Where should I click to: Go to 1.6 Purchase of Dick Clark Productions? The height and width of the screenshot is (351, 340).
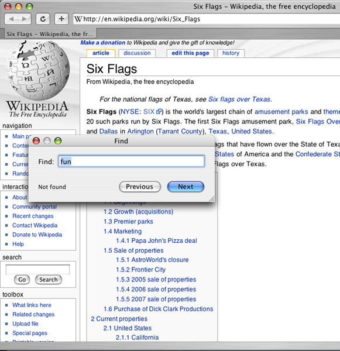click(x=158, y=309)
